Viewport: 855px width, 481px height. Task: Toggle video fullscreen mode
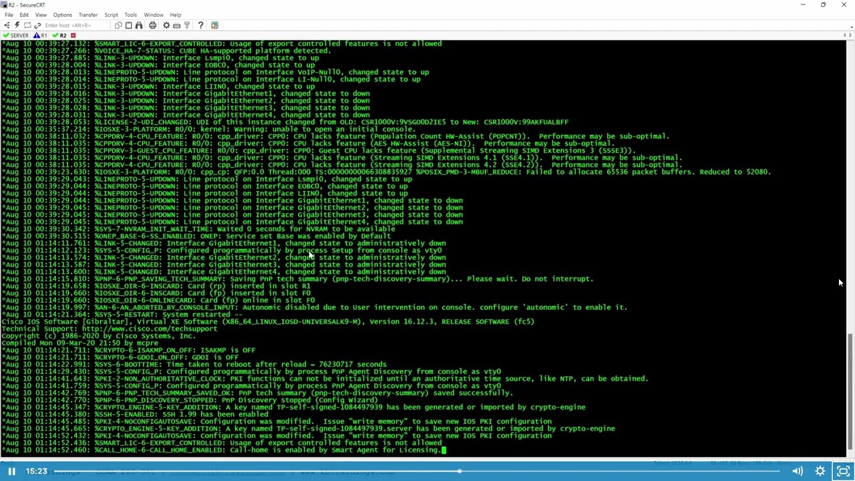843,472
